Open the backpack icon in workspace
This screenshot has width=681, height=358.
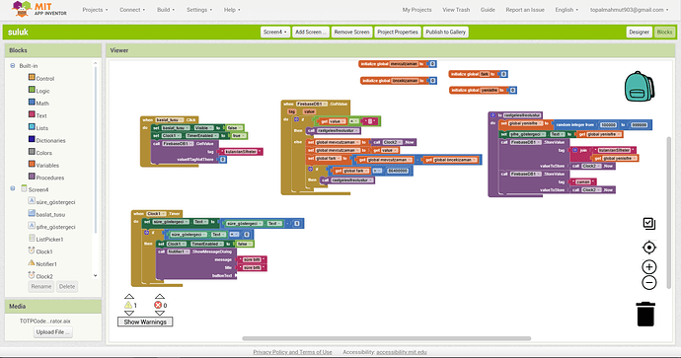click(640, 87)
